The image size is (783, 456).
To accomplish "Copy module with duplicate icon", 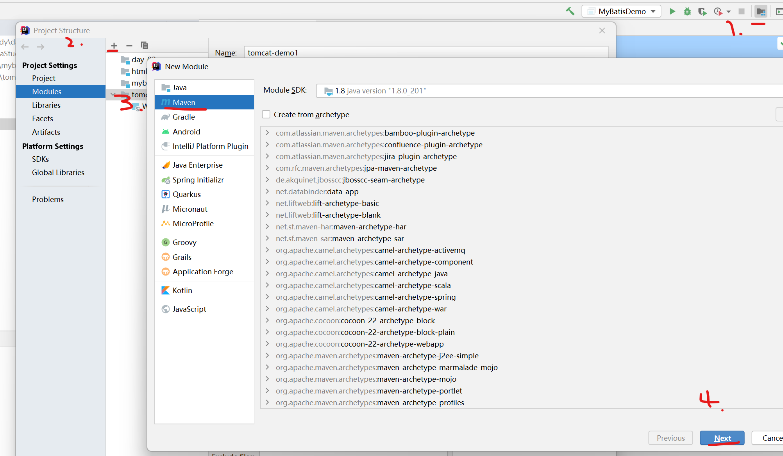I will (x=145, y=46).
